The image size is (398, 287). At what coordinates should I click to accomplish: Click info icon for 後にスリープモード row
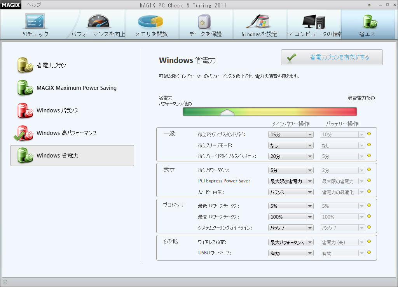(x=369, y=145)
